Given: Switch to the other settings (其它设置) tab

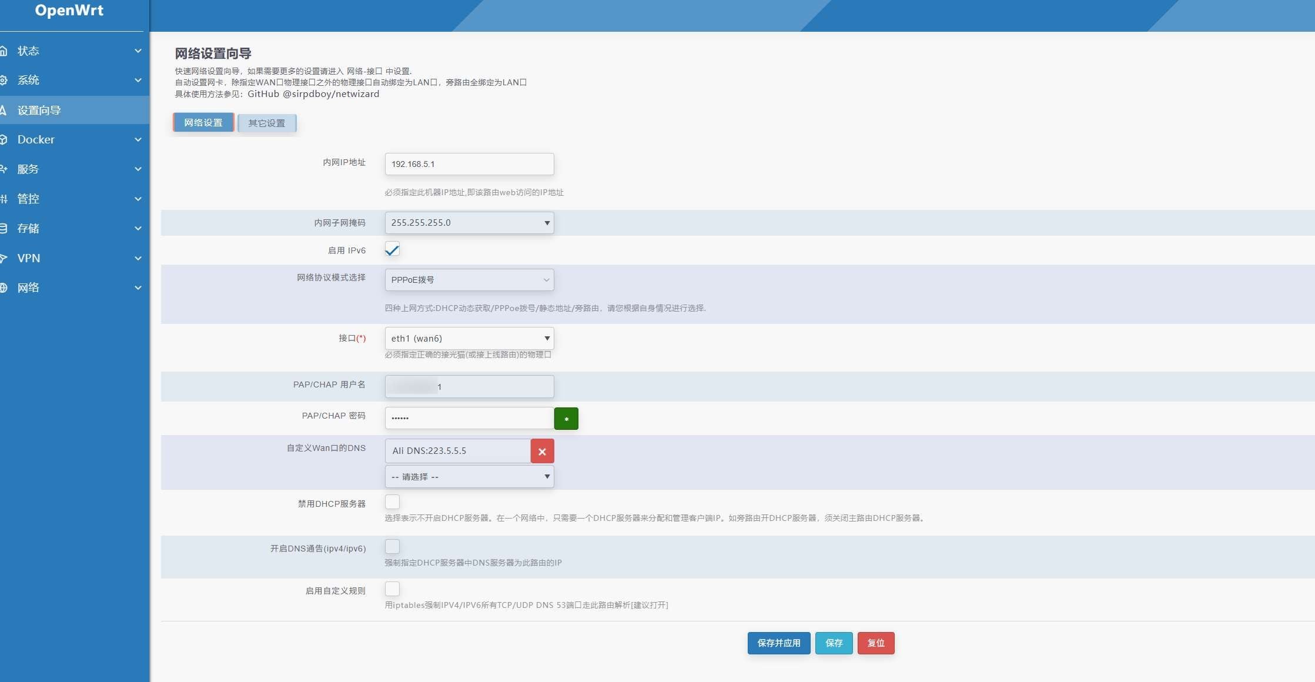Looking at the screenshot, I should click(x=267, y=123).
